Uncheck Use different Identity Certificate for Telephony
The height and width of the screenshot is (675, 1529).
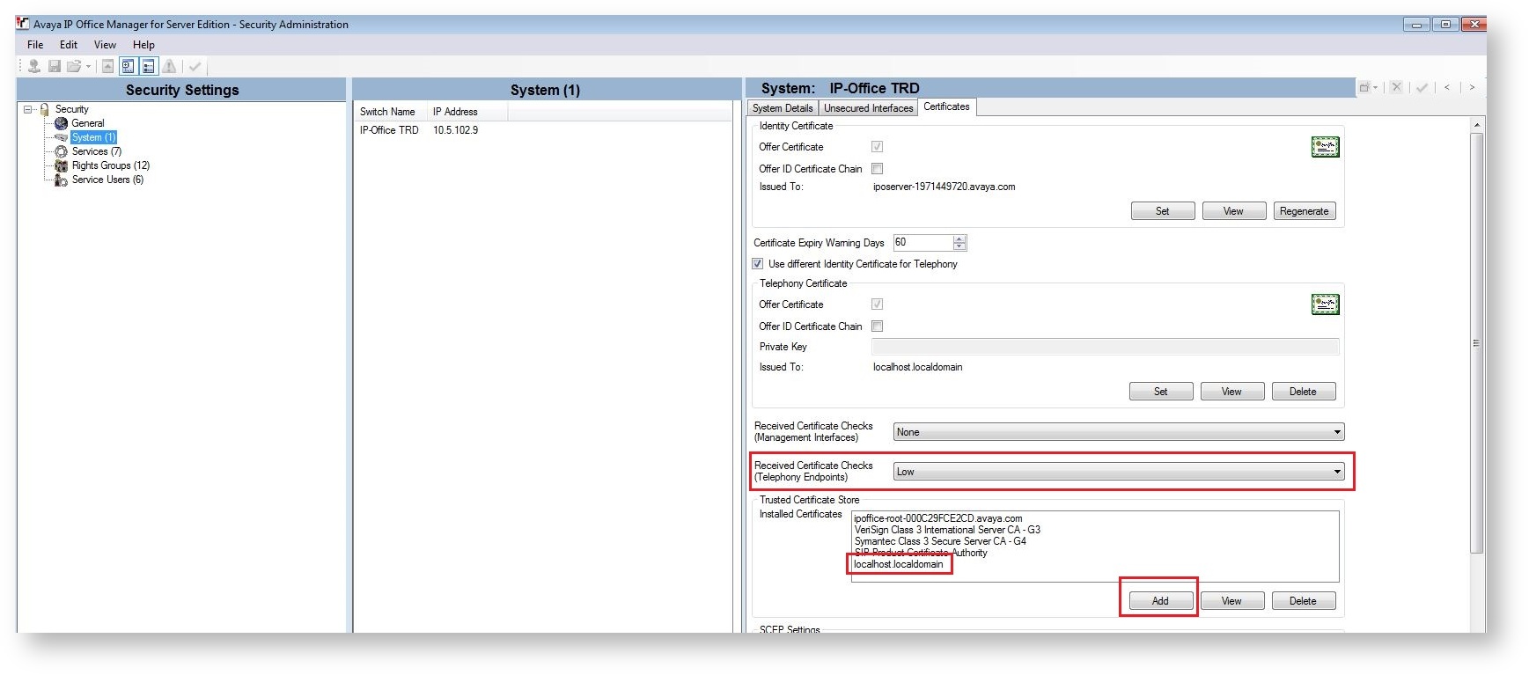click(x=757, y=264)
